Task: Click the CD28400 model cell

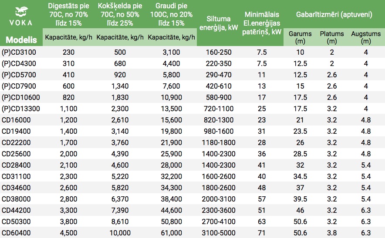Action: (16, 165)
